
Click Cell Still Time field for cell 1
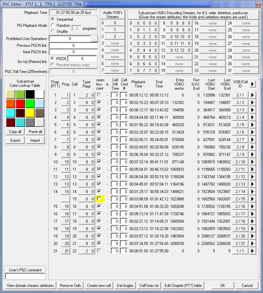click(x=115, y=95)
